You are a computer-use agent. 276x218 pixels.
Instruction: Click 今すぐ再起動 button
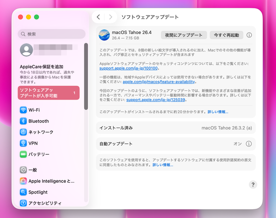[x=226, y=35]
